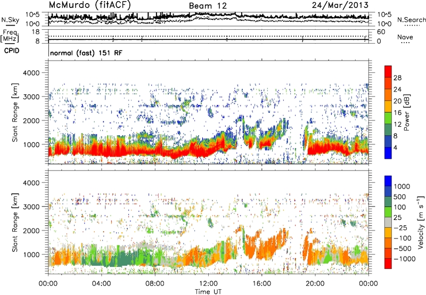Click the -25 tick on Velocity scale

click(x=402, y=228)
